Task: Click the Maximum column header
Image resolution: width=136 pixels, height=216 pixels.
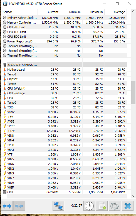Action: coord(93,12)
